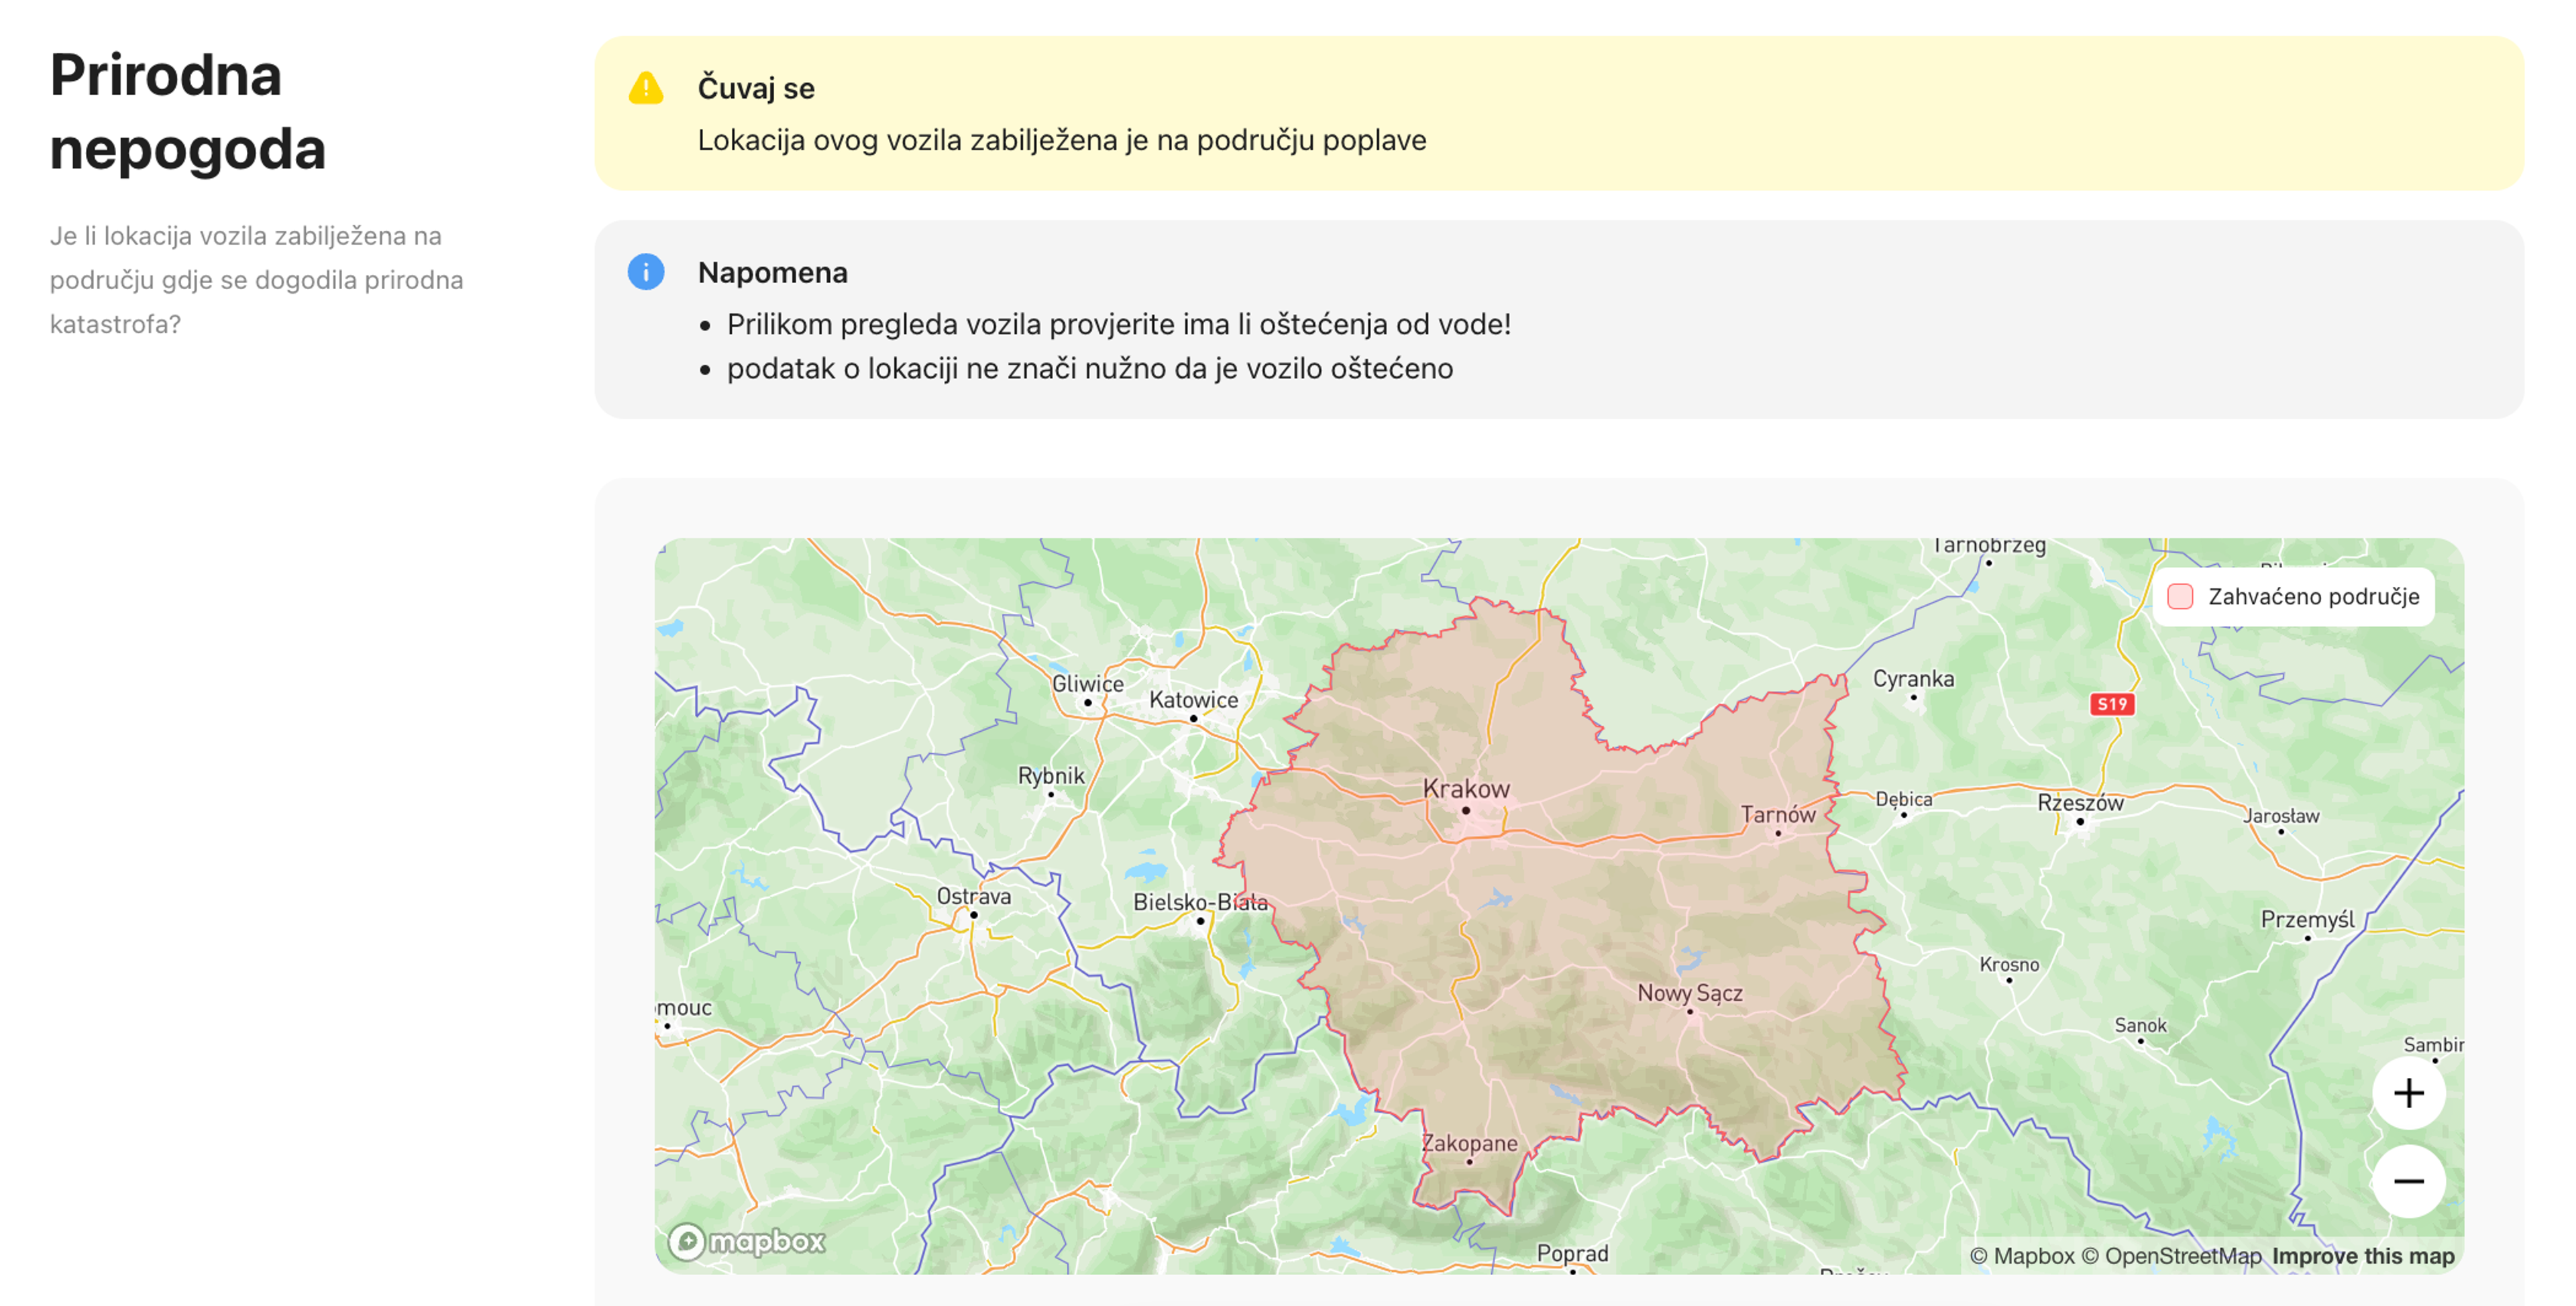Click the pink Zahvaćeno područje legend swatch

[2180, 597]
